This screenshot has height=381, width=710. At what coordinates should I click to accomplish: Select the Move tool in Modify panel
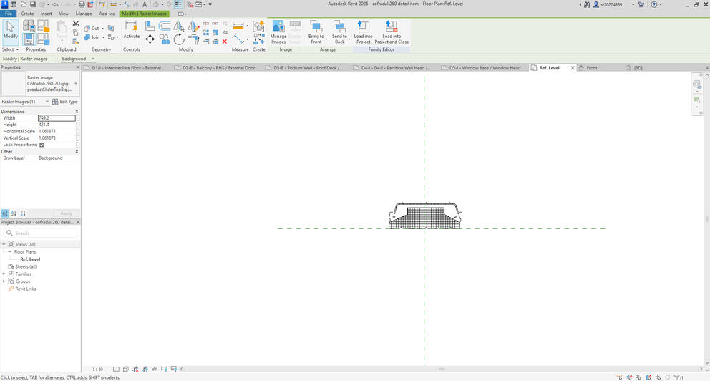click(x=150, y=39)
